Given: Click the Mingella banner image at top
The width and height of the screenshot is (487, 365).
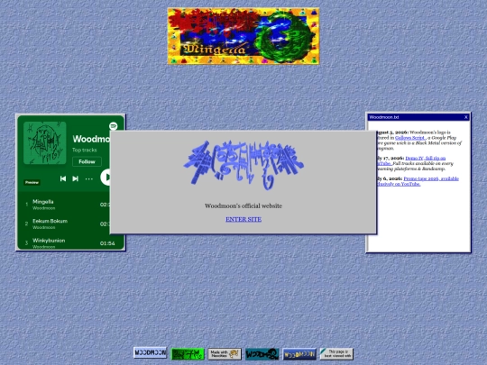Looking at the screenshot, I should (243, 36).
